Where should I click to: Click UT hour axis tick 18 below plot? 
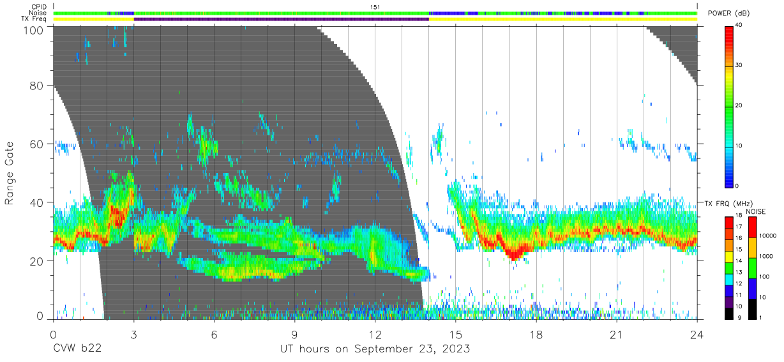click(536, 335)
